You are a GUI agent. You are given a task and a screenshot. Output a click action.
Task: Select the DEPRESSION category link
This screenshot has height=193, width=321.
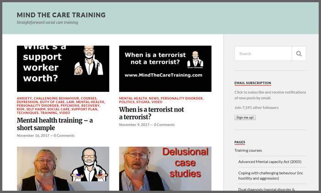tap(28, 102)
